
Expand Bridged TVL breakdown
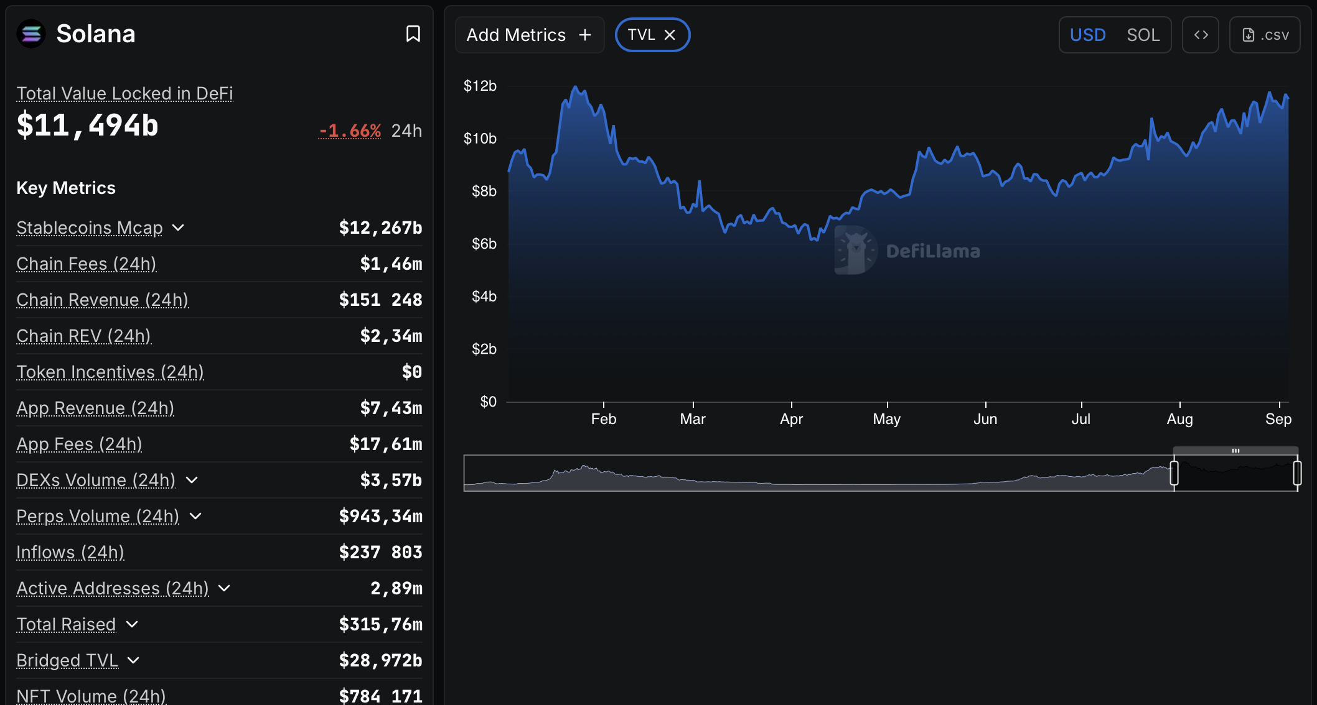(133, 660)
